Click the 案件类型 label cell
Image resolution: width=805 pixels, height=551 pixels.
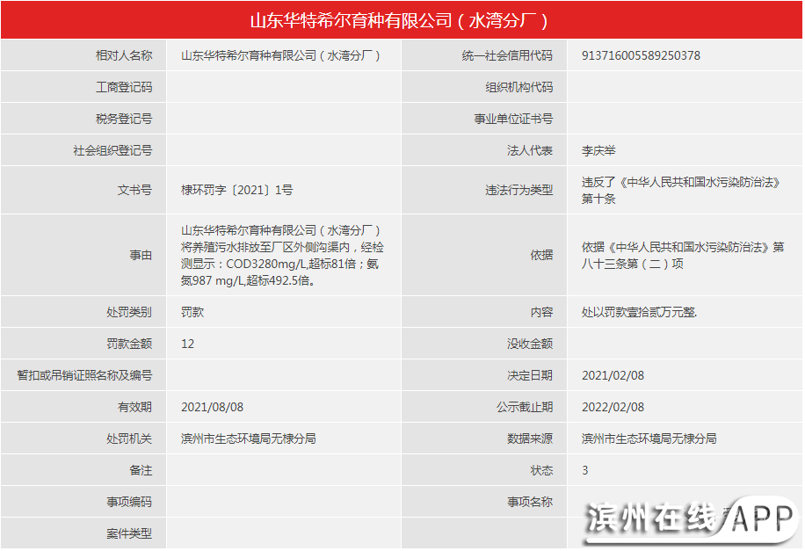129,533
